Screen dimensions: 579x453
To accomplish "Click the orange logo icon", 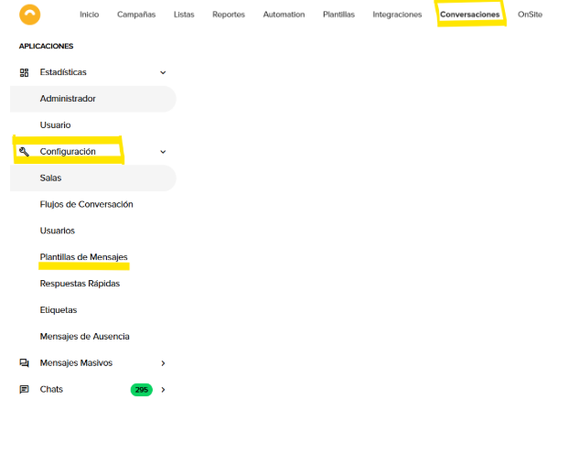I will [30, 15].
